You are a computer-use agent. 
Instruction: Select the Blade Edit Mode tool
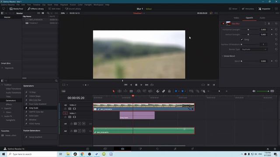click(131, 91)
